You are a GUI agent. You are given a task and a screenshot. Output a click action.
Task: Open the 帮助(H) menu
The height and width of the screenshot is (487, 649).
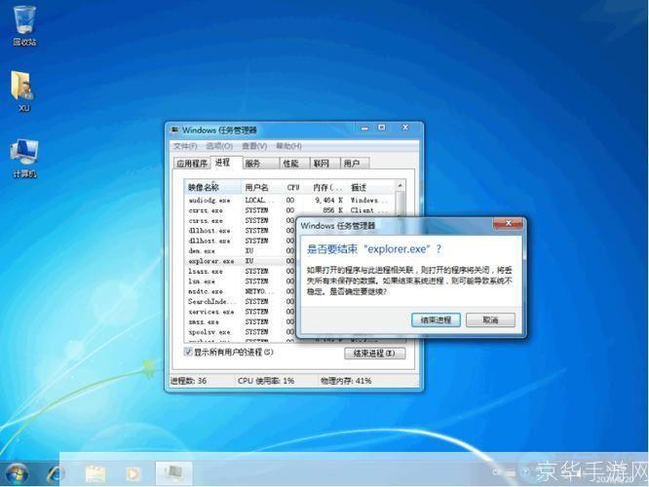pos(288,146)
